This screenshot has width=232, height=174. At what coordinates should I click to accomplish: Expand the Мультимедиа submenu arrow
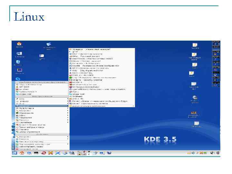point(68,108)
